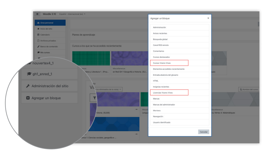The width and height of the screenshot is (270, 156).
Task: Add the Administración block
Action: coord(180,27)
